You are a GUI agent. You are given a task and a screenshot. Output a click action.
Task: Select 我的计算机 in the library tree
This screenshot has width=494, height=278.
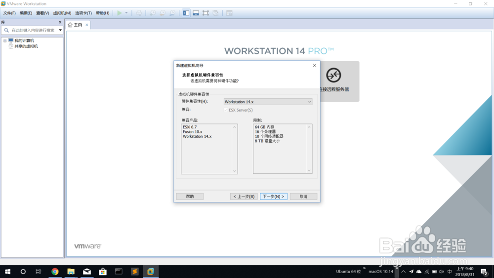[24, 40]
